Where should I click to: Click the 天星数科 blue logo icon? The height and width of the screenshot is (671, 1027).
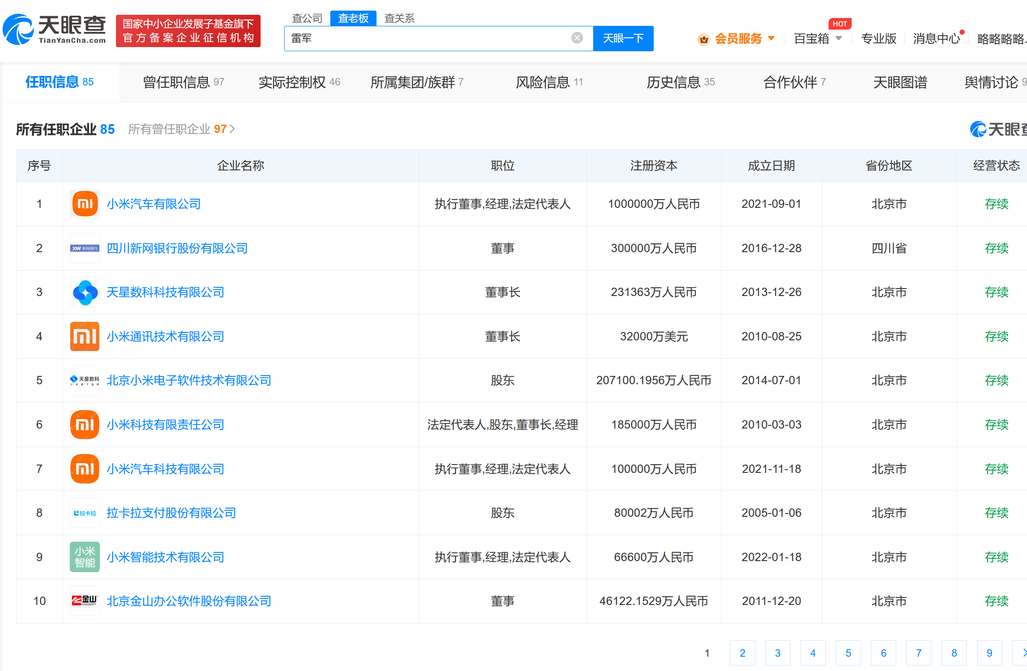tap(85, 292)
